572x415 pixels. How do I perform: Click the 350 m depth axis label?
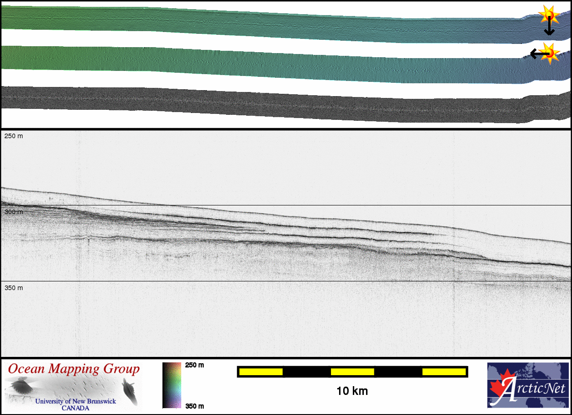(x=14, y=288)
